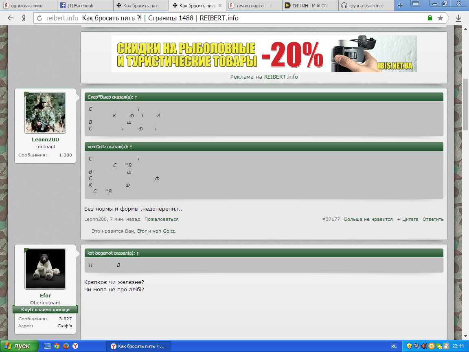
Task: Click the address bar page title
Action: [160, 18]
